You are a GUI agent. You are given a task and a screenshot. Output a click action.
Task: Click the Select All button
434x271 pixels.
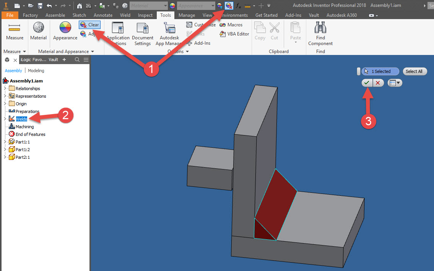click(414, 71)
